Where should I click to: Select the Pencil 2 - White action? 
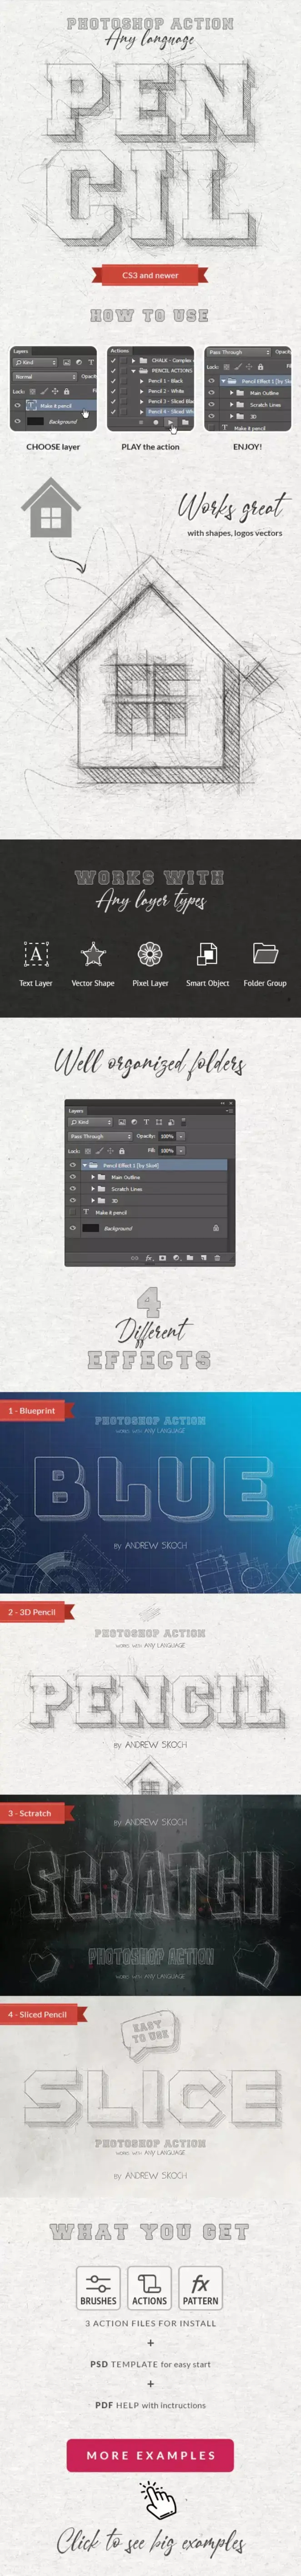click(x=166, y=391)
